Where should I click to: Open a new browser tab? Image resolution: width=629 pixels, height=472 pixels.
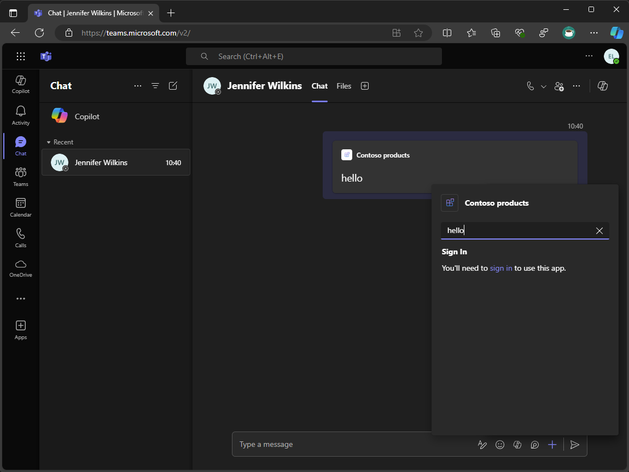click(x=171, y=13)
